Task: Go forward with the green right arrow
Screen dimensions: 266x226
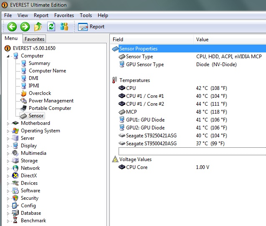Action: click(25, 27)
